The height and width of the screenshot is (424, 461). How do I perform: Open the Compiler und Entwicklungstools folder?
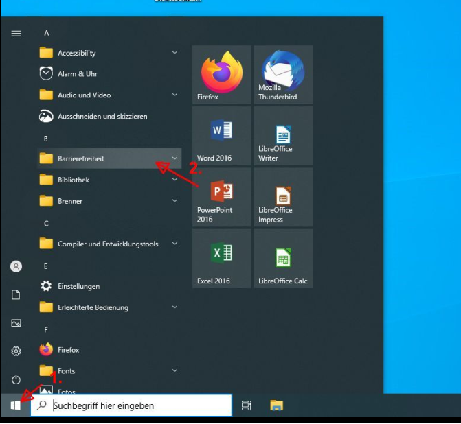109,244
